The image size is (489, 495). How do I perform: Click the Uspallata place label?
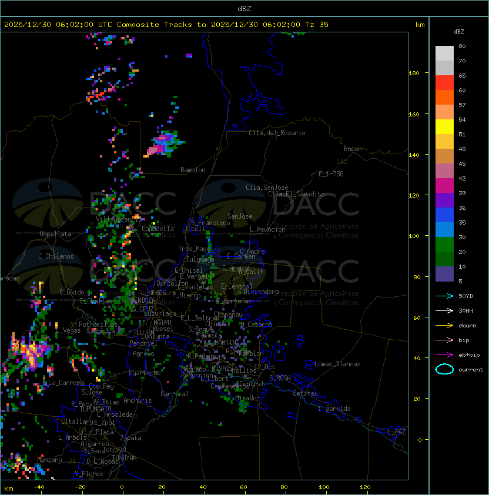(55, 234)
